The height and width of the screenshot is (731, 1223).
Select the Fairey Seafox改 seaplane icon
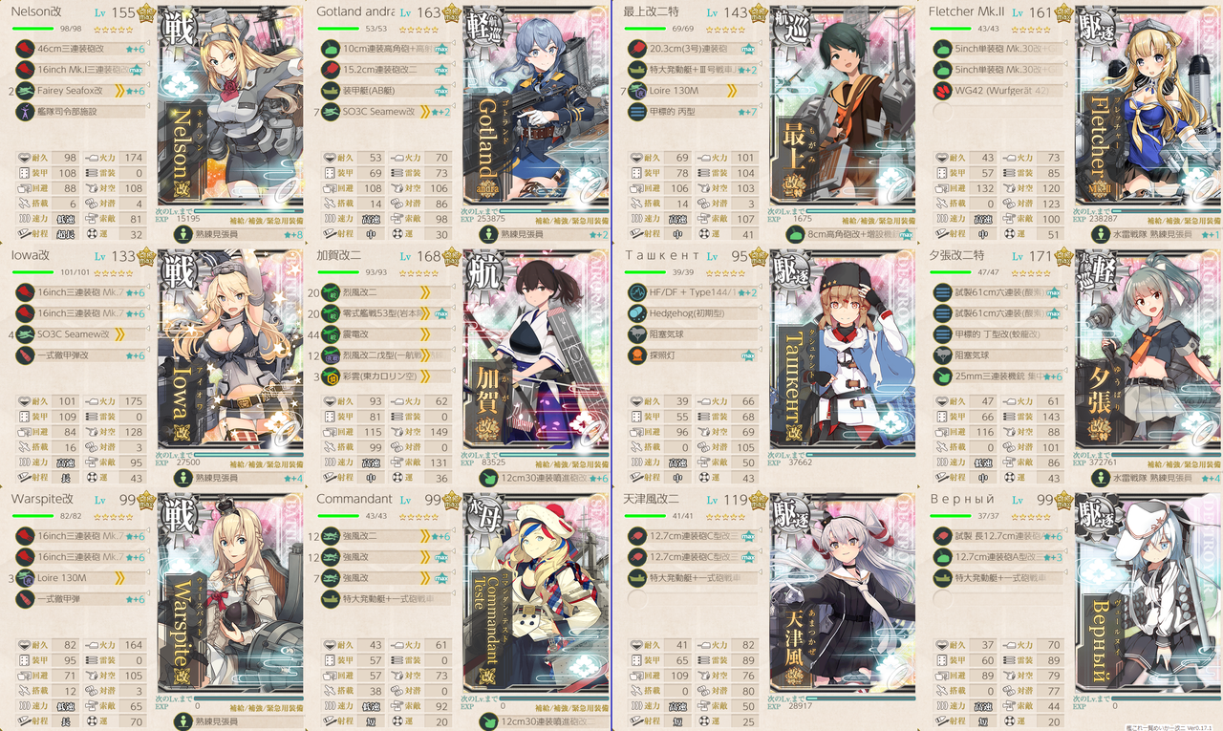23,91
